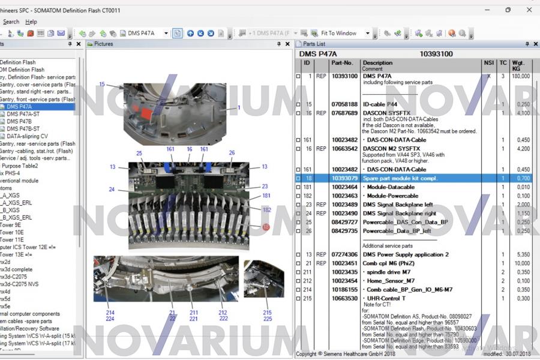
Task: Click the red book icon in toolbar
Action: coord(31,34)
